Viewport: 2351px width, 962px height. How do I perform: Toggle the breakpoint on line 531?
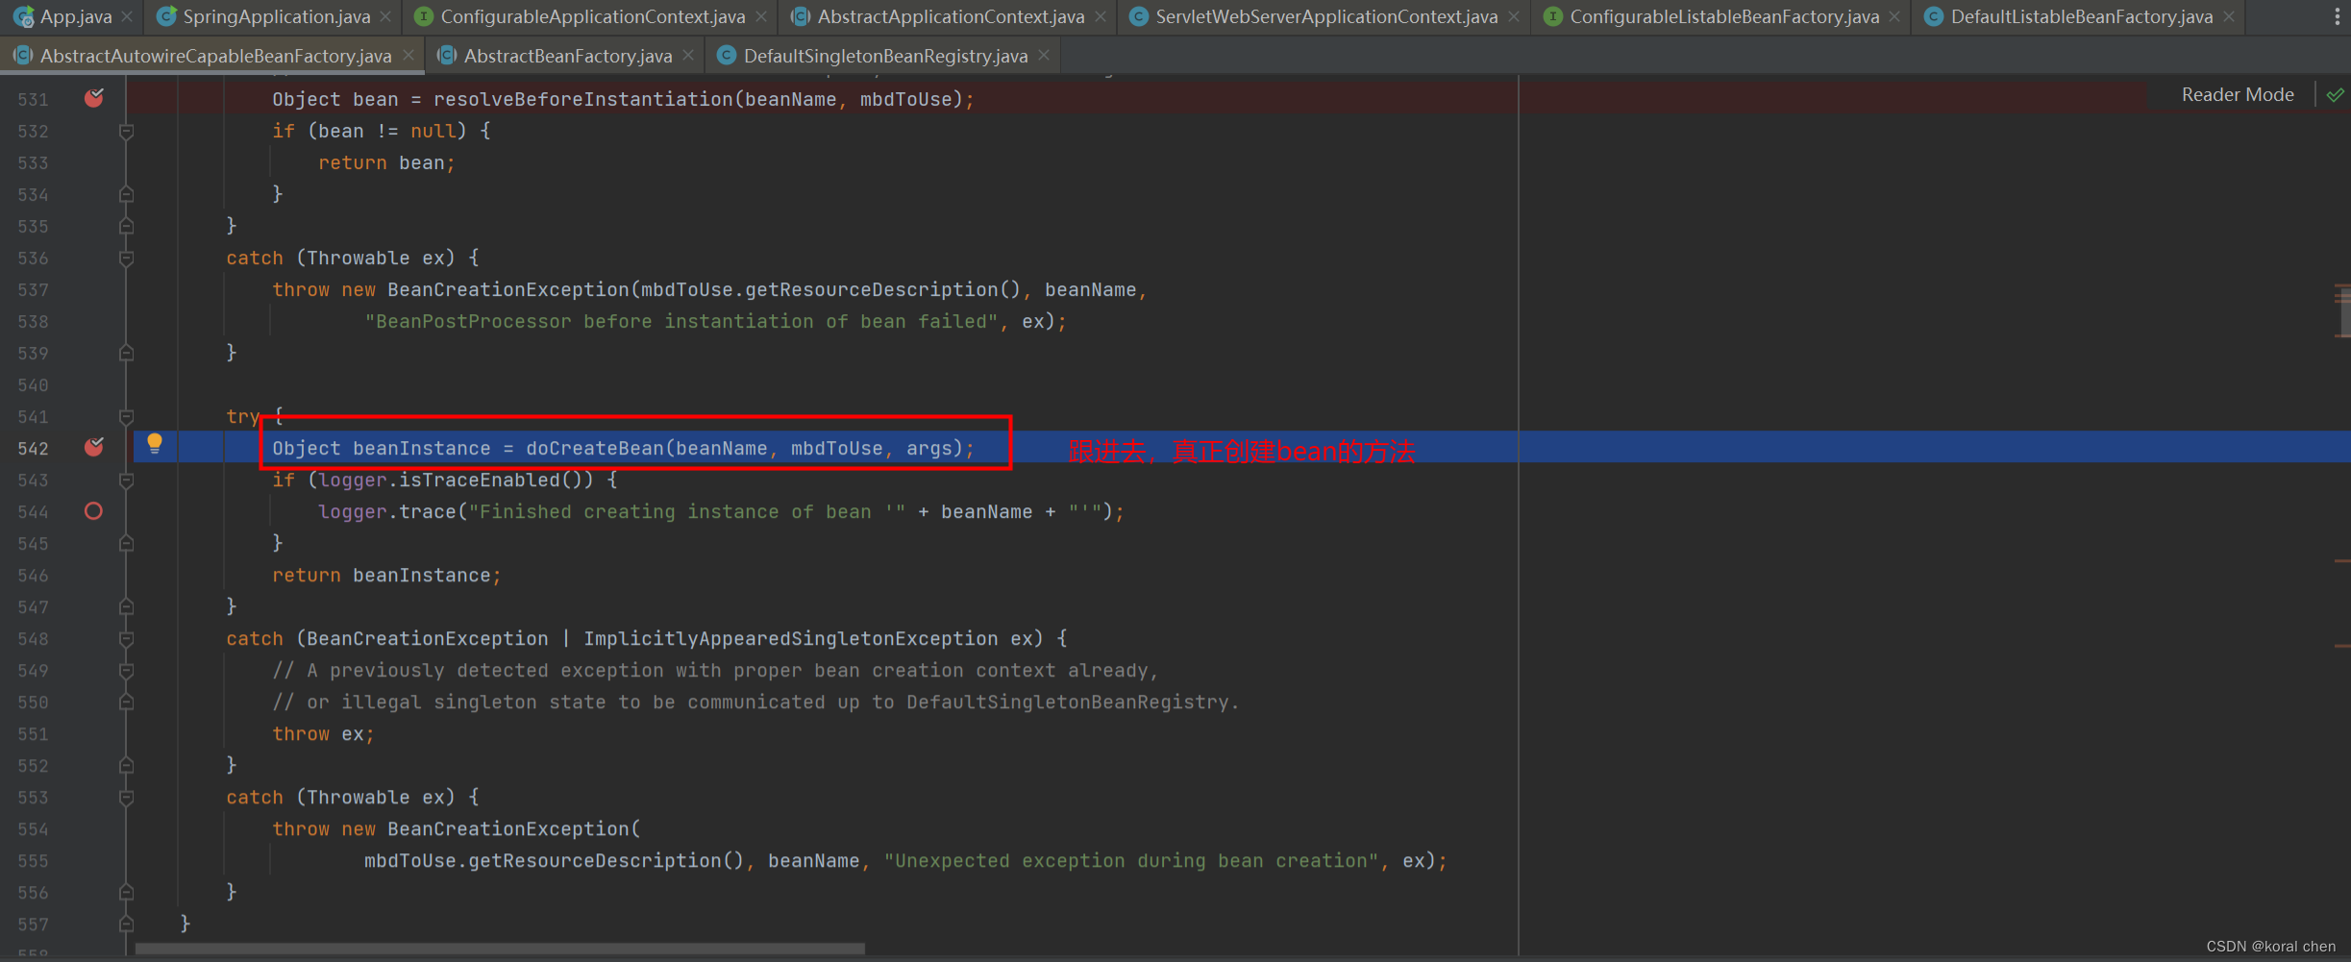(93, 98)
